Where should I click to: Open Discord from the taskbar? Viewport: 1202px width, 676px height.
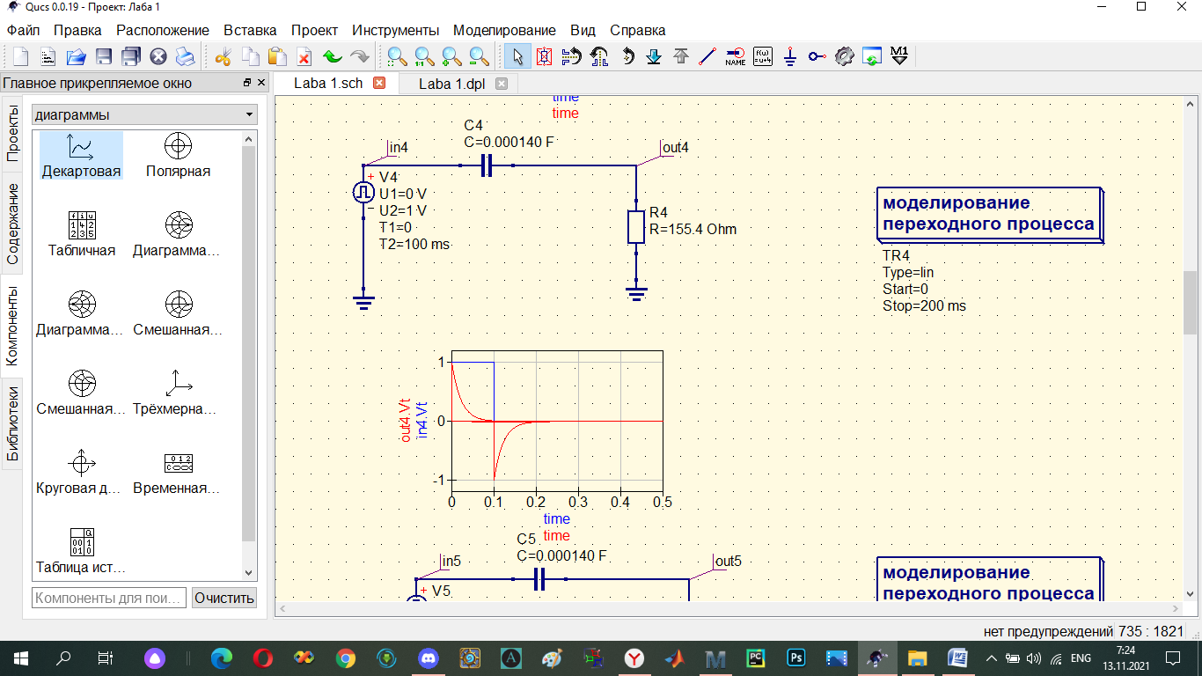[429, 658]
